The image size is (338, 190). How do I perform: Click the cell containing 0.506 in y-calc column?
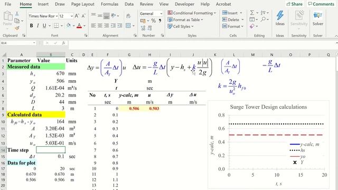tap(129, 108)
